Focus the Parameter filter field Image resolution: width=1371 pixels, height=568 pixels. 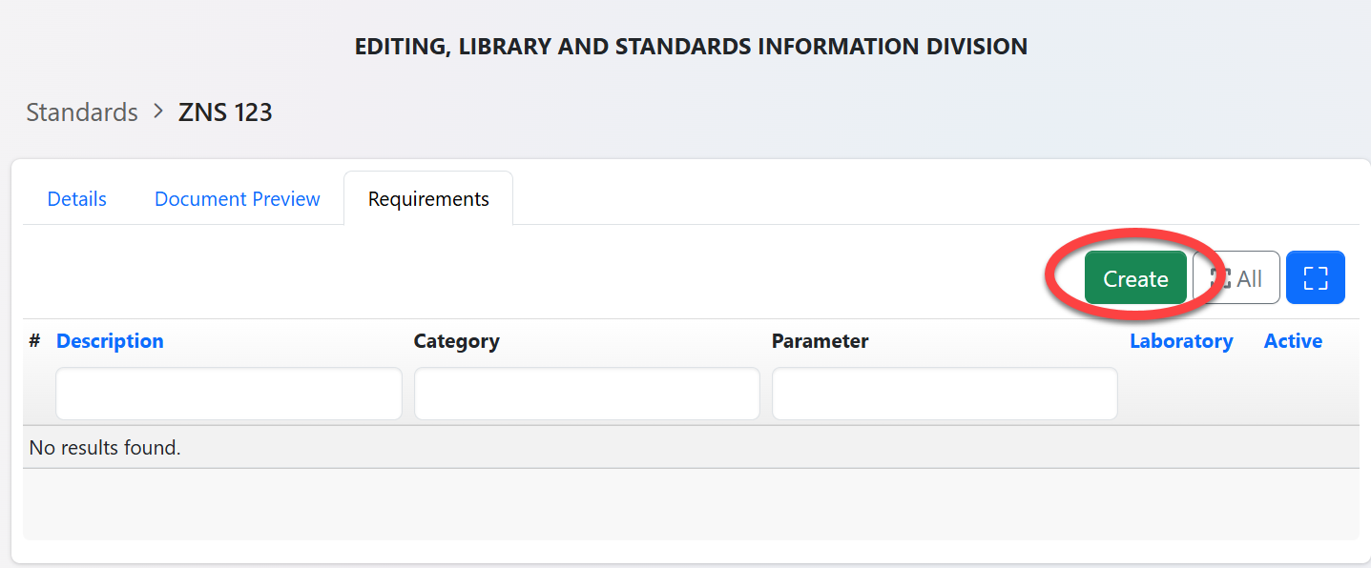point(945,394)
